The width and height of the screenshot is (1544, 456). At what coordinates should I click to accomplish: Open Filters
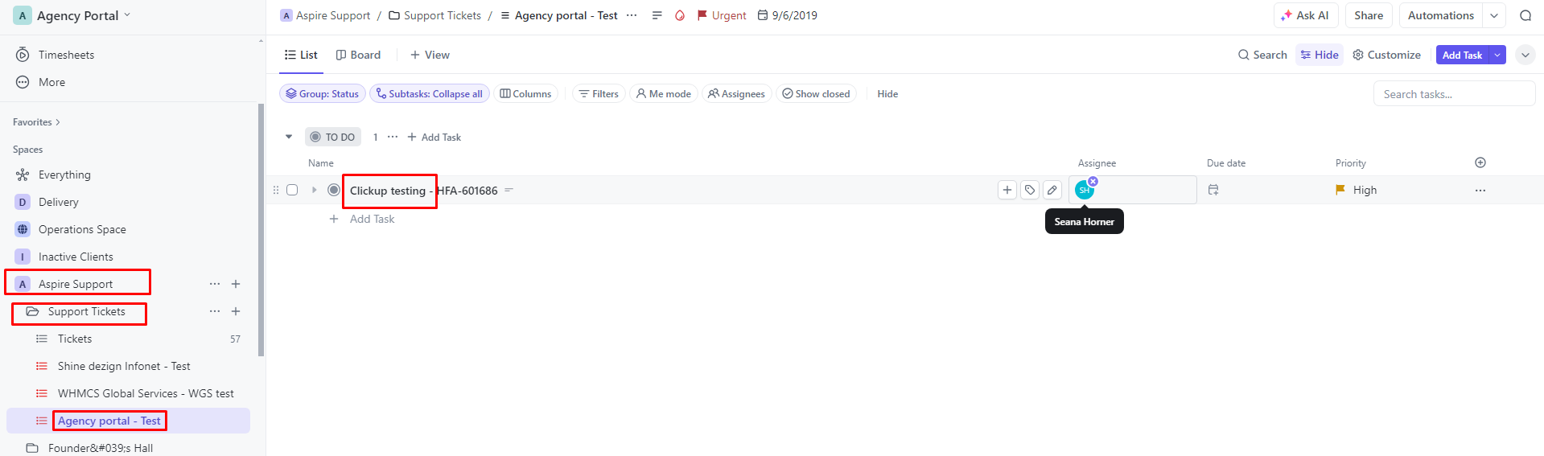tap(599, 94)
